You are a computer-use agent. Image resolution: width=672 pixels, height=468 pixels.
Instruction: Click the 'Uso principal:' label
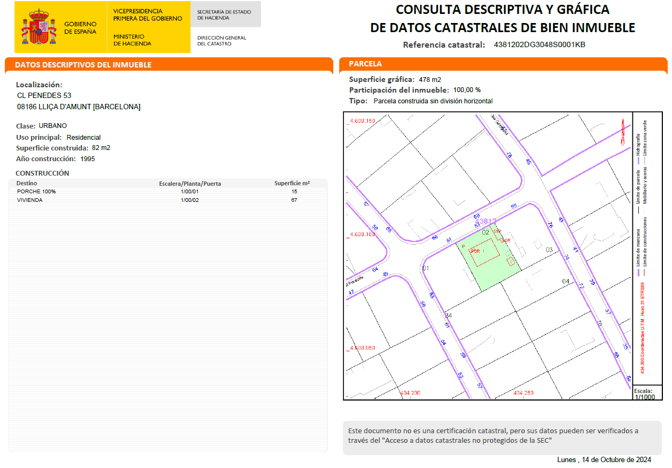tap(39, 138)
